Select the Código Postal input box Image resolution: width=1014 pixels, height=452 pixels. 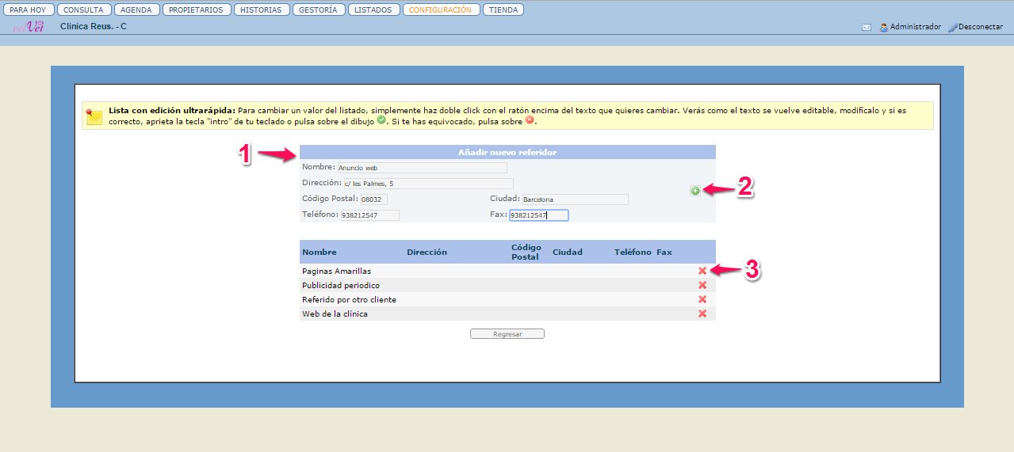373,199
